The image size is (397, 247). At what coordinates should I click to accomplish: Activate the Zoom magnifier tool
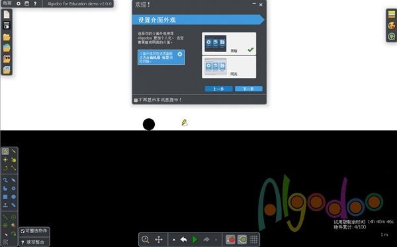pos(146,239)
